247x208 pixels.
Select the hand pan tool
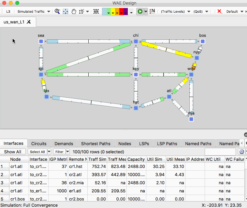tap(74, 11)
